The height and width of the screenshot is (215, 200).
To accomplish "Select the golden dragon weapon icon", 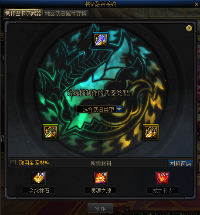I will point(151,132).
